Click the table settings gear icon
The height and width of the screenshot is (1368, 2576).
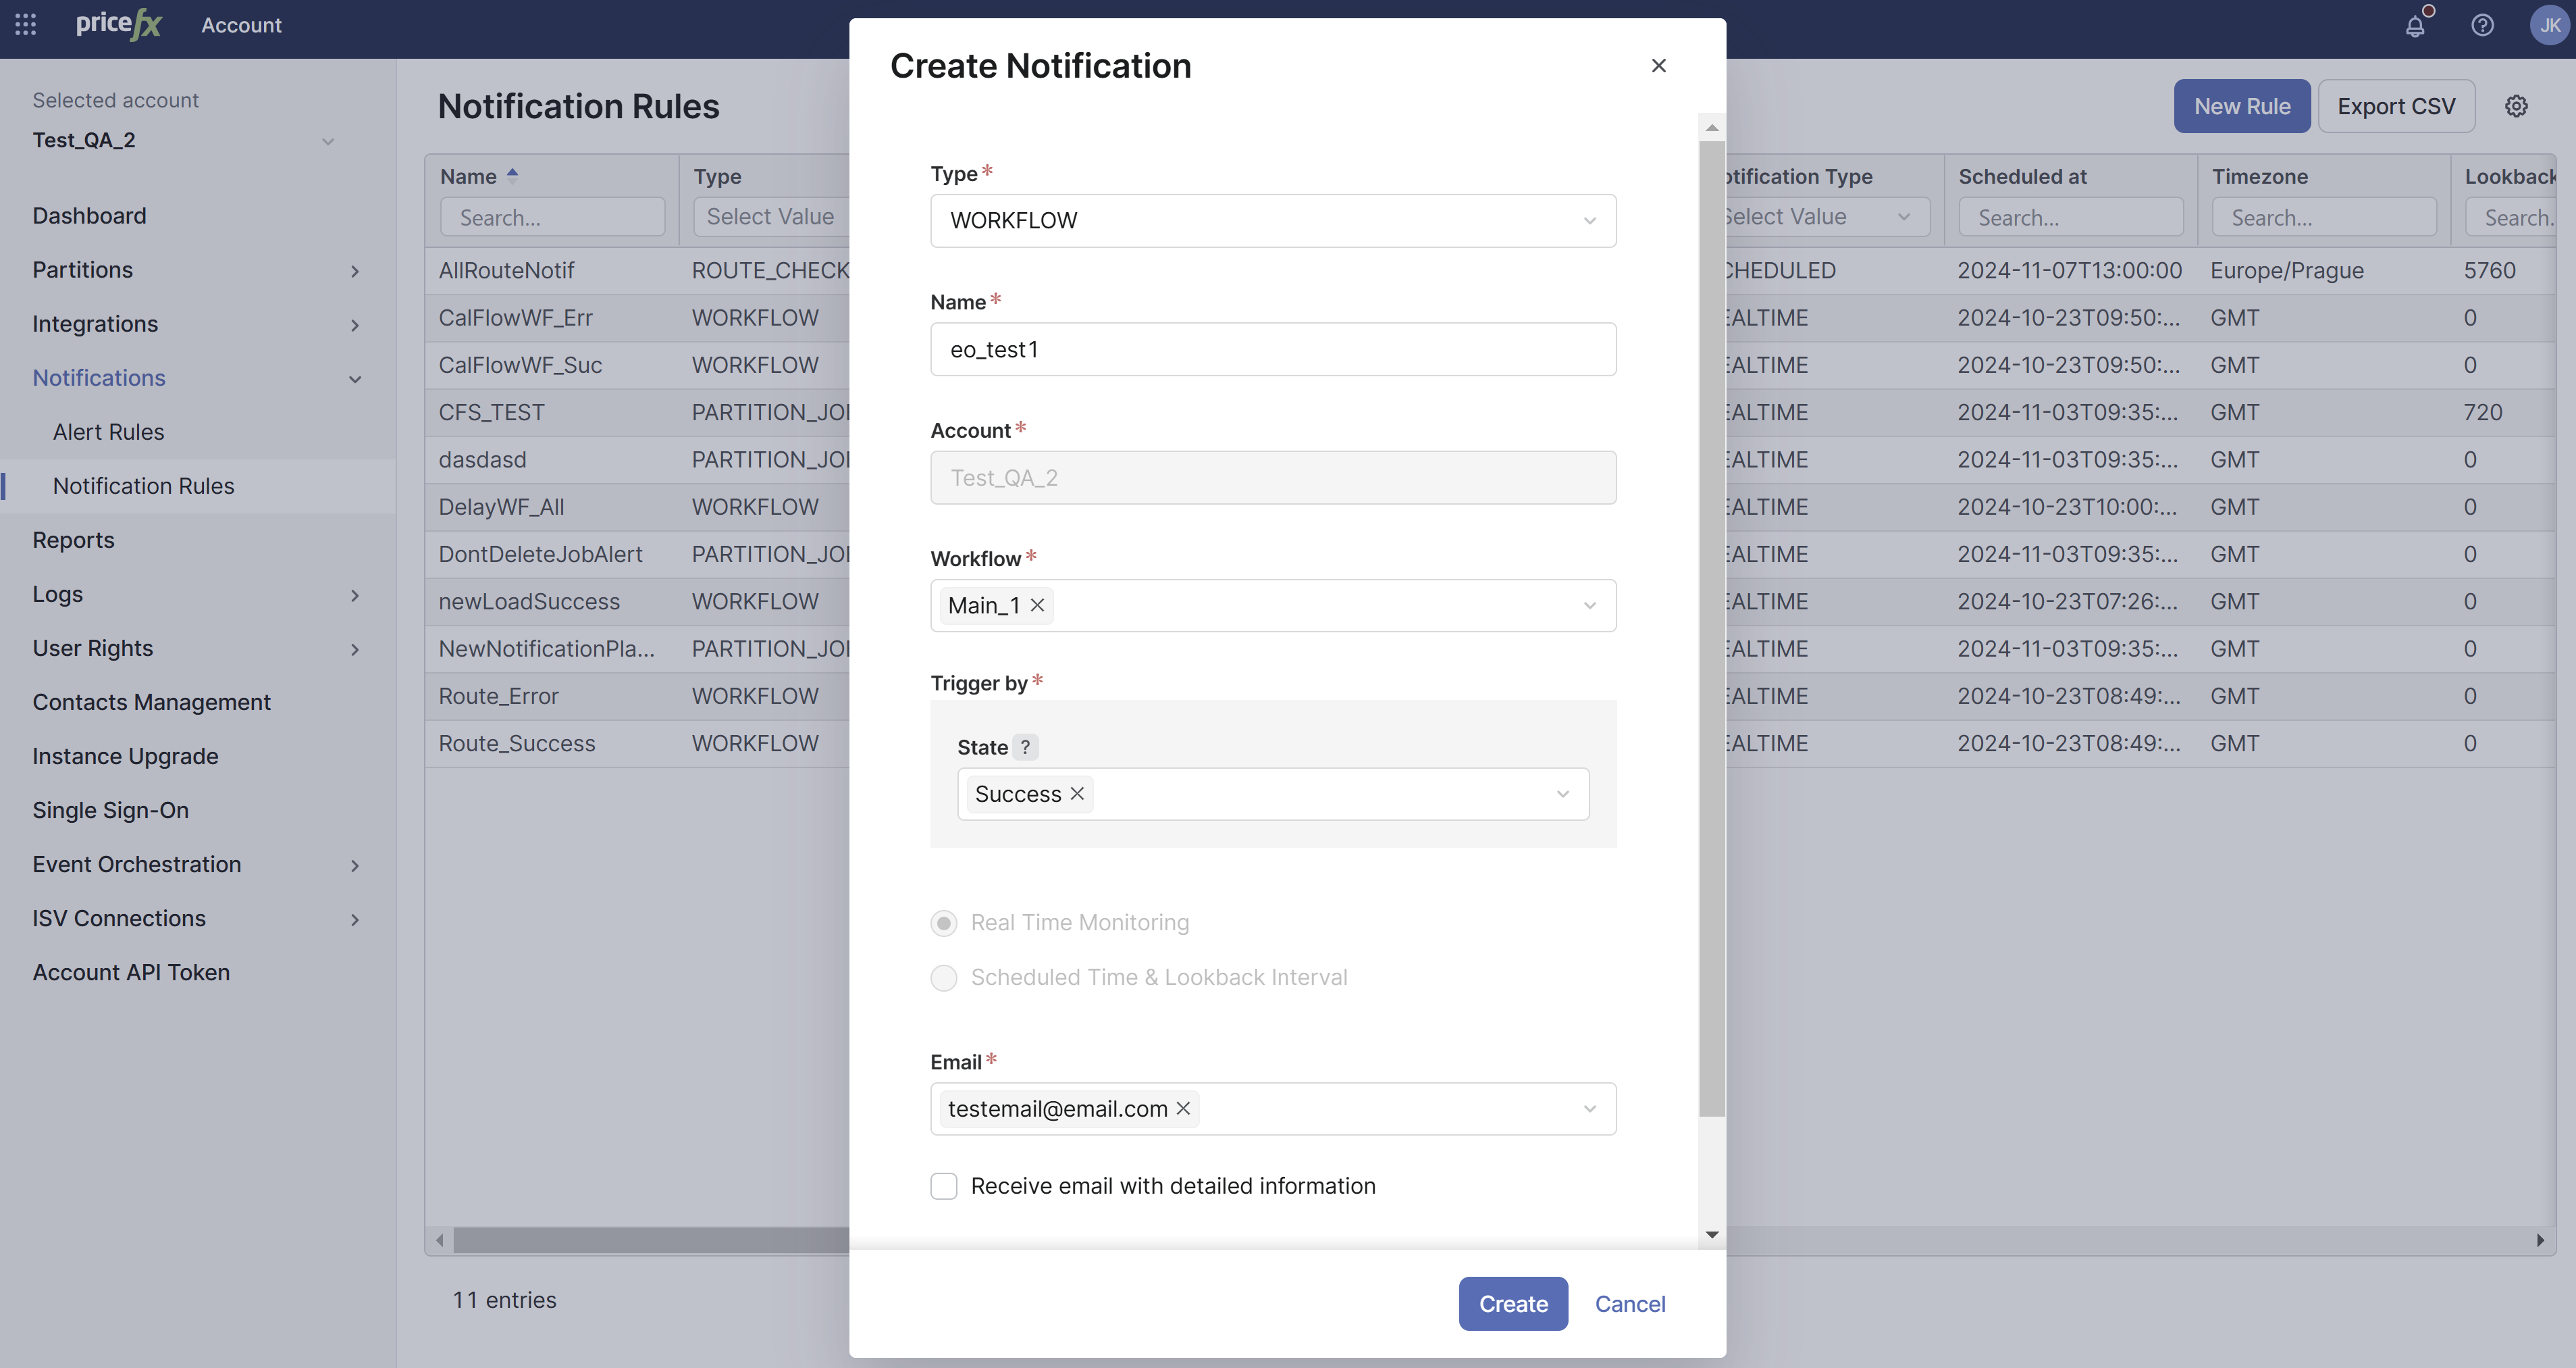tap(2516, 106)
